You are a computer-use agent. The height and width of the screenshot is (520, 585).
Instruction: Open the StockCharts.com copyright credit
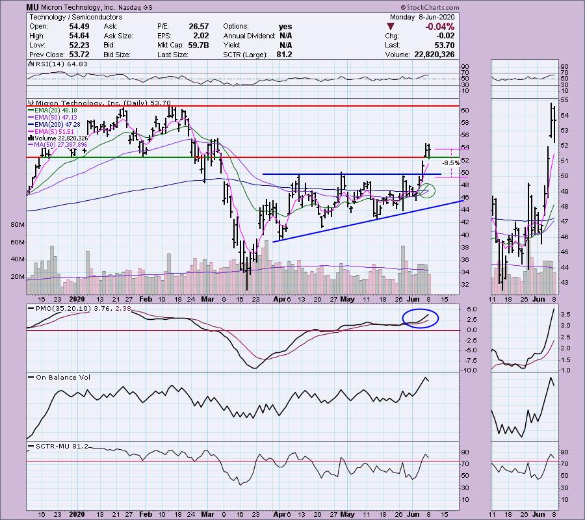430,7
